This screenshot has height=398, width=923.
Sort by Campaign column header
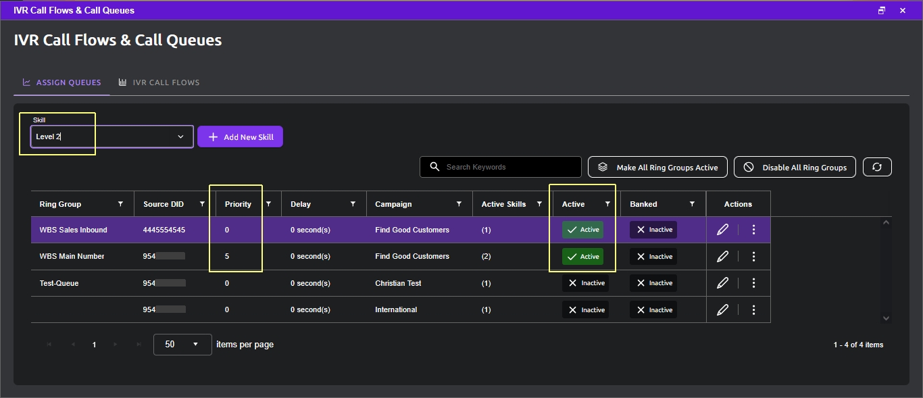[x=393, y=204]
